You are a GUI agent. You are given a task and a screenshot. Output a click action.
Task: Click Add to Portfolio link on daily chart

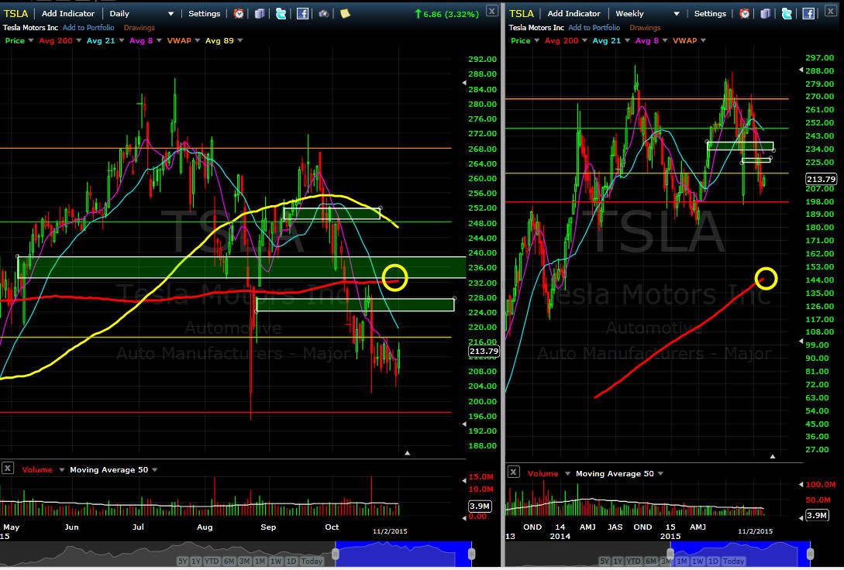pyautogui.click(x=88, y=27)
